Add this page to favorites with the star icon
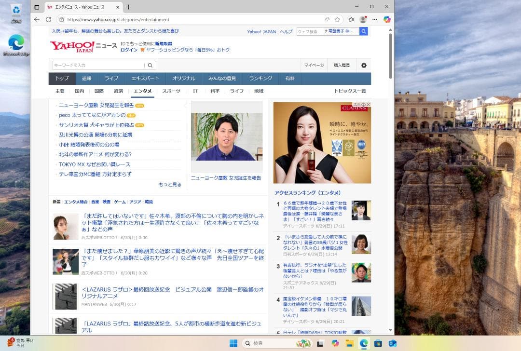 [337, 19]
